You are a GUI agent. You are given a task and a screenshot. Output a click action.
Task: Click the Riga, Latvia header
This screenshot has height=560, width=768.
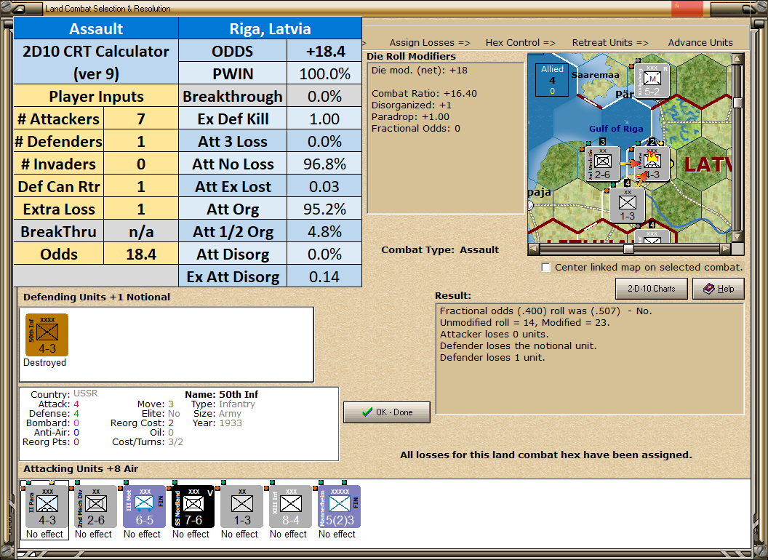(270, 28)
